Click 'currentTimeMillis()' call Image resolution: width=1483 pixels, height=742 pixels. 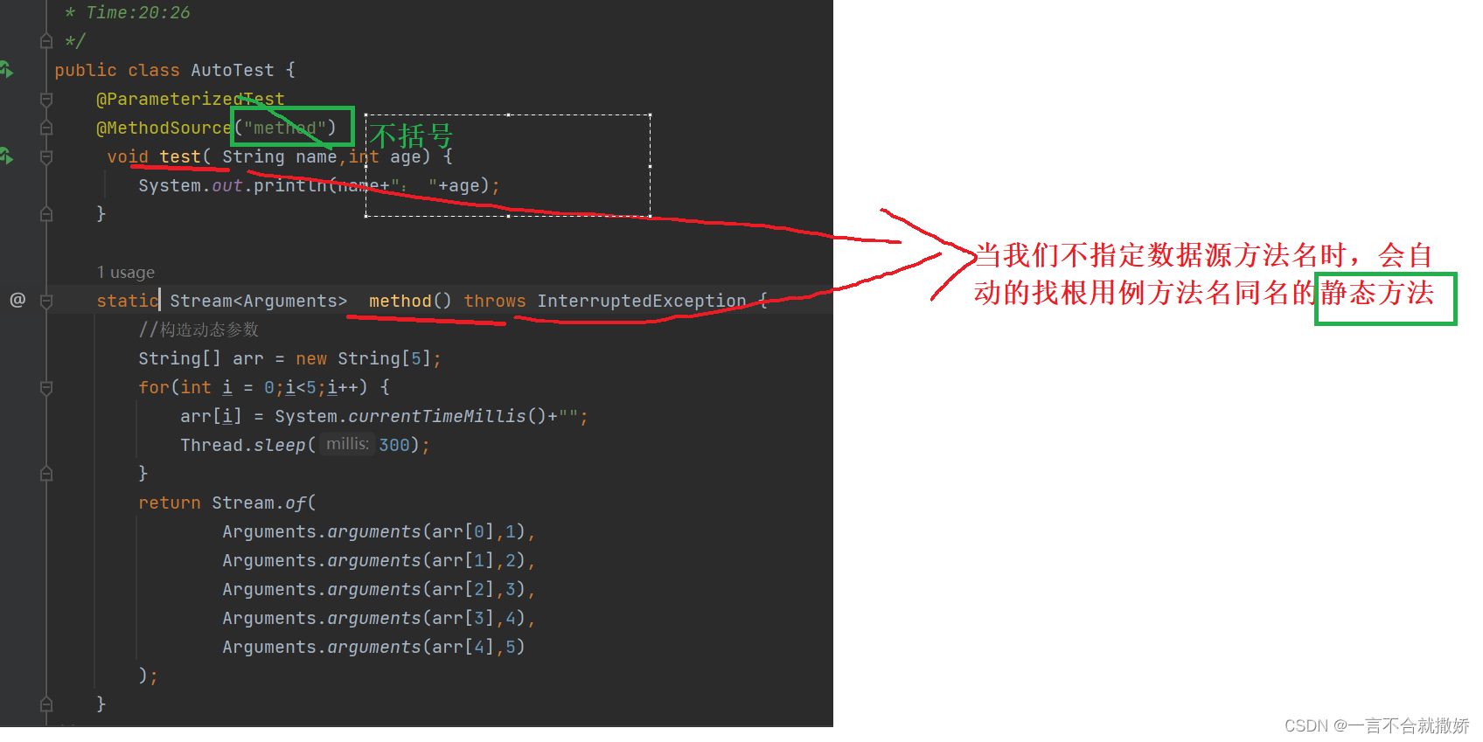click(x=447, y=416)
